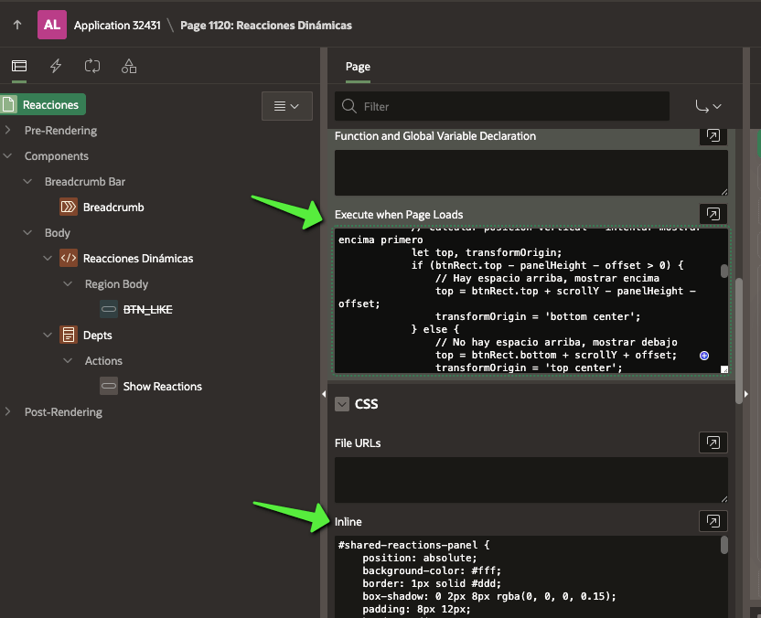Select the BTN_LIKE tree item
Image resolution: width=761 pixels, height=618 pixels.
(x=147, y=310)
